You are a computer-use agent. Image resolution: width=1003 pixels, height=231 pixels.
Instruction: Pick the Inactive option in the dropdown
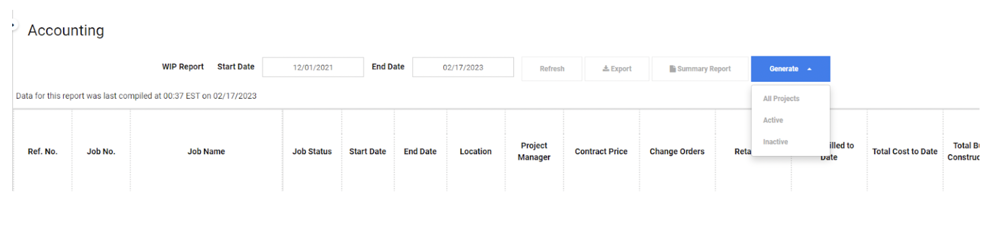(775, 142)
